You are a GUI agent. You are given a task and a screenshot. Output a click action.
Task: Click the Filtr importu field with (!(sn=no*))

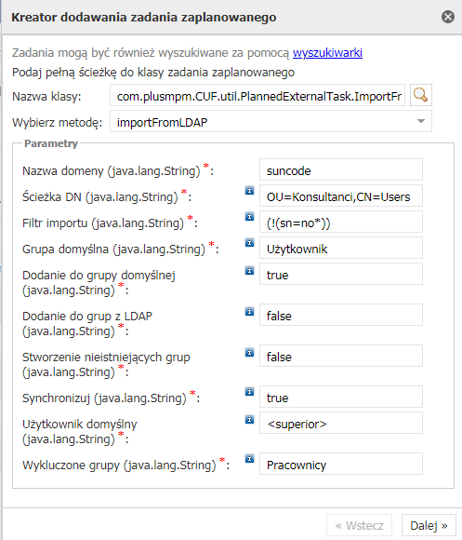(x=341, y=222)
